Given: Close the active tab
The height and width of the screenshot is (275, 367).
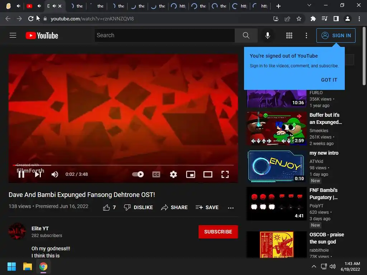Looking at the screenshot, I should (x=60, y=6).
